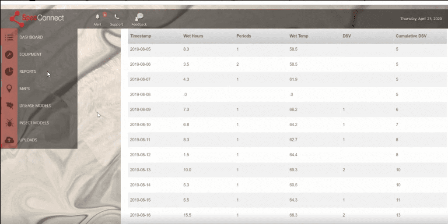The image size is (448, 224).
Task: Click the Disease Models leaf icon
Action: pos(9,106)
